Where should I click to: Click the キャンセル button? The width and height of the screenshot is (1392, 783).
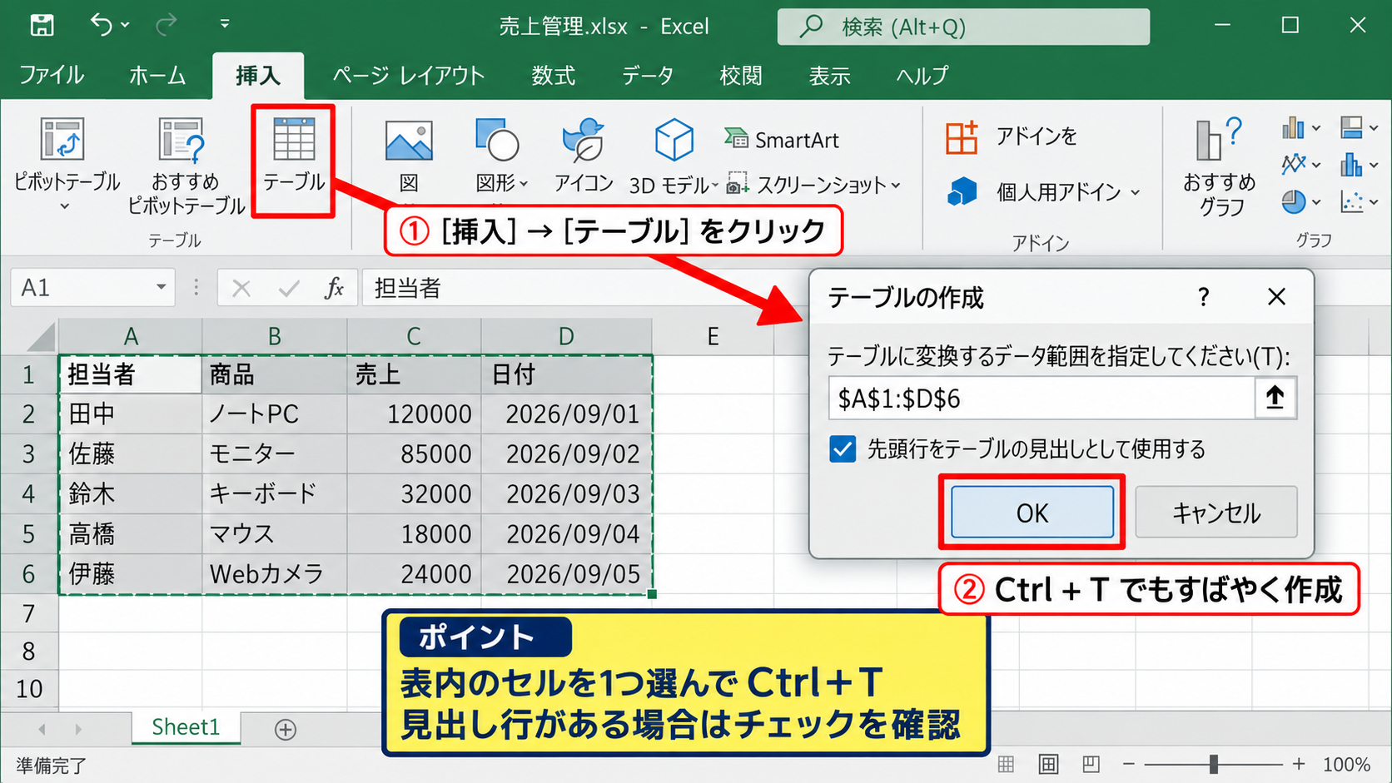tap(1216, 513)
